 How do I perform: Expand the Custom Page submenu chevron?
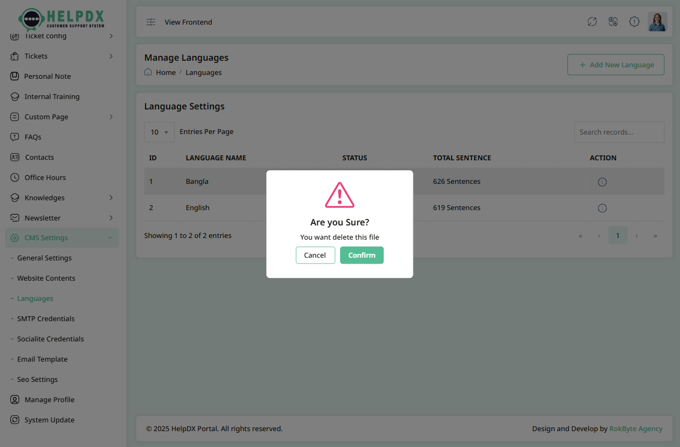pyautogui.click(x=111, y=117)
